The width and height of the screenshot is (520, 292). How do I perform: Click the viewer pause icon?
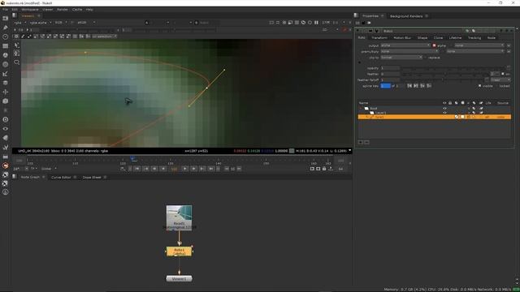[x=316, y=23]
